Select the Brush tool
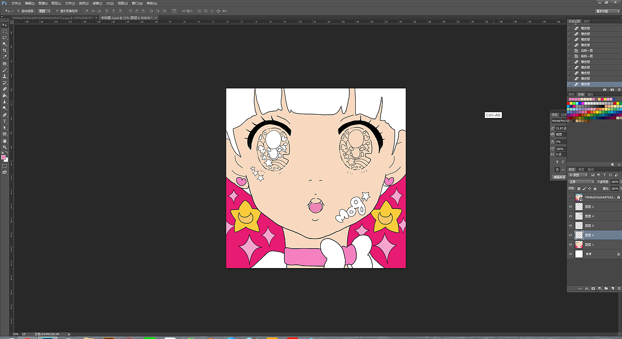 pyautogui.click(x=5, y=70)
